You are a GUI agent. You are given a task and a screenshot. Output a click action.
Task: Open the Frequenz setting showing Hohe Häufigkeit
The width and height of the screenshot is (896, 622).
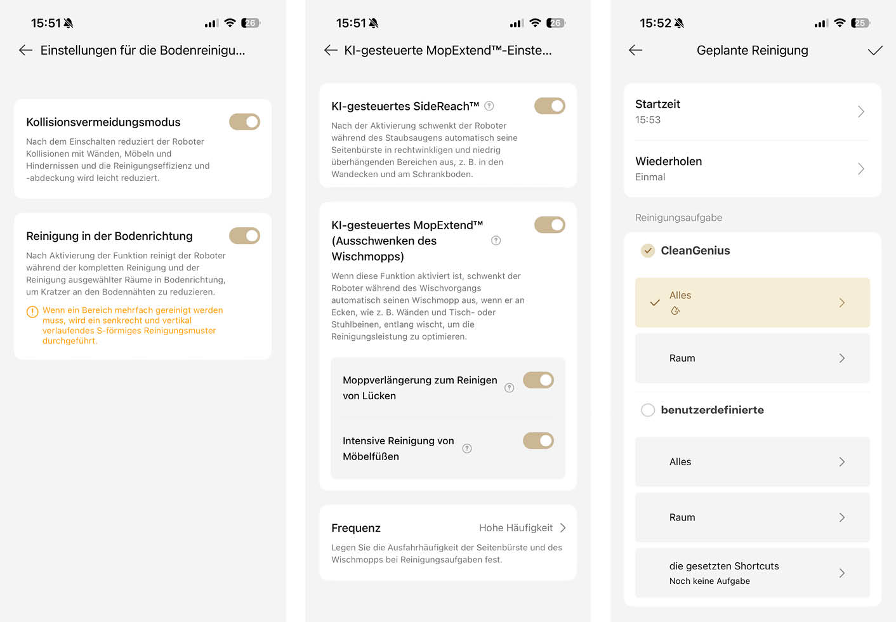coord(447,527)
